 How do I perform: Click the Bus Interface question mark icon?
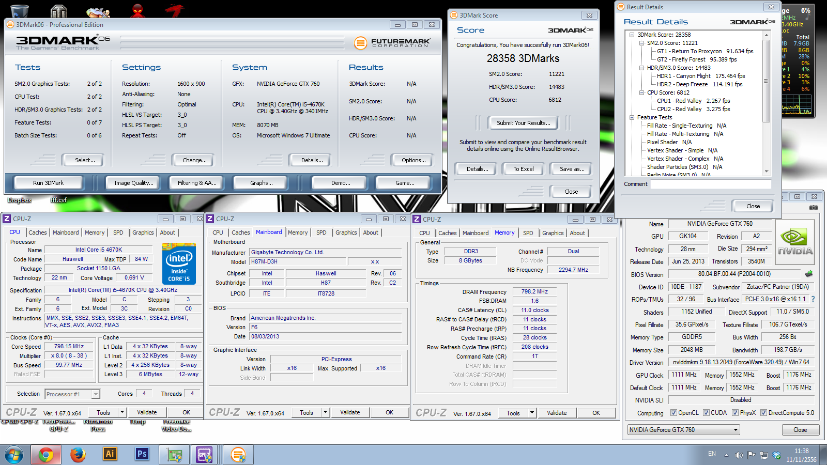point(813,299)
